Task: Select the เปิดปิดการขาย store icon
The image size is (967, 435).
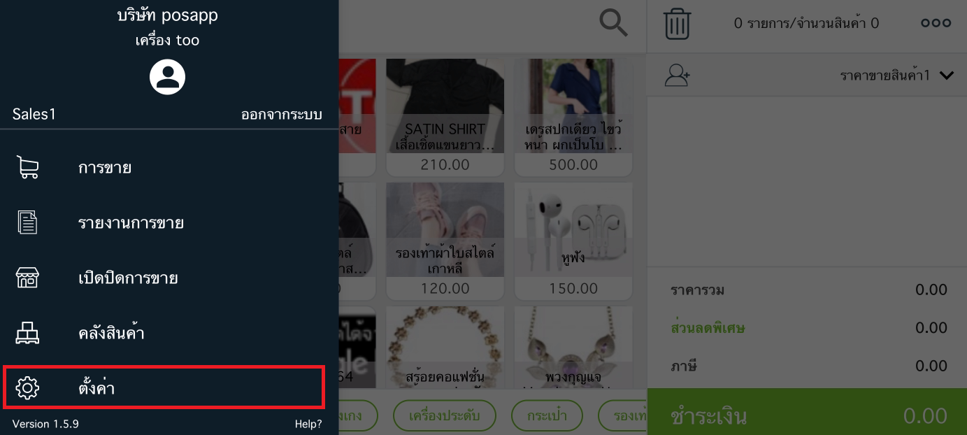Action: pos(27,278)
